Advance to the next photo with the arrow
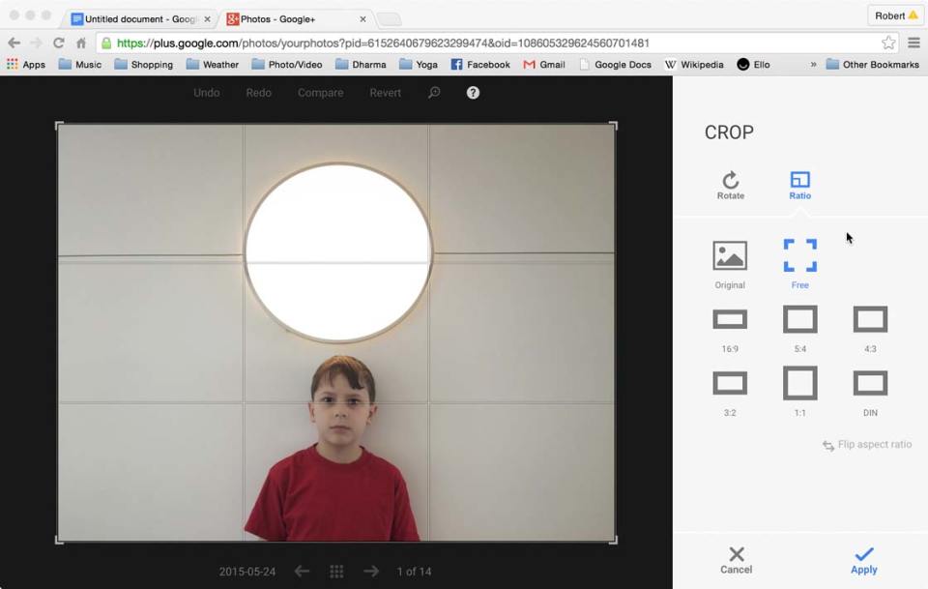928x589 pixels. pos(371,572)
